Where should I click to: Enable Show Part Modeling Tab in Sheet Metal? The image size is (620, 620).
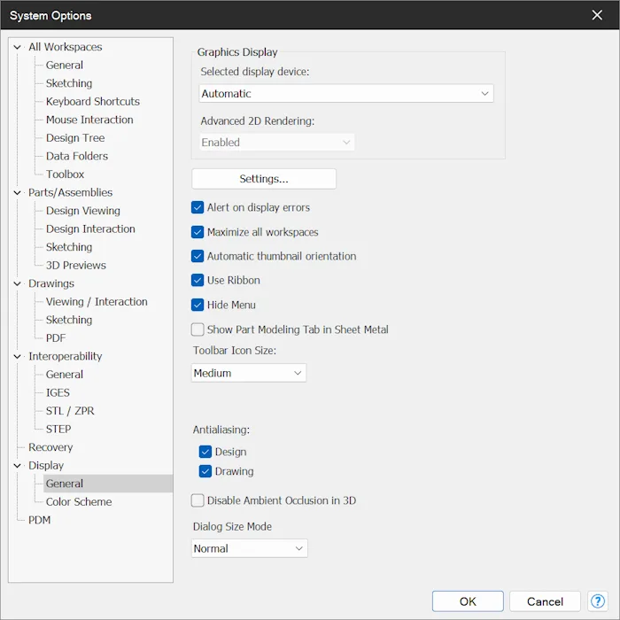198,329
